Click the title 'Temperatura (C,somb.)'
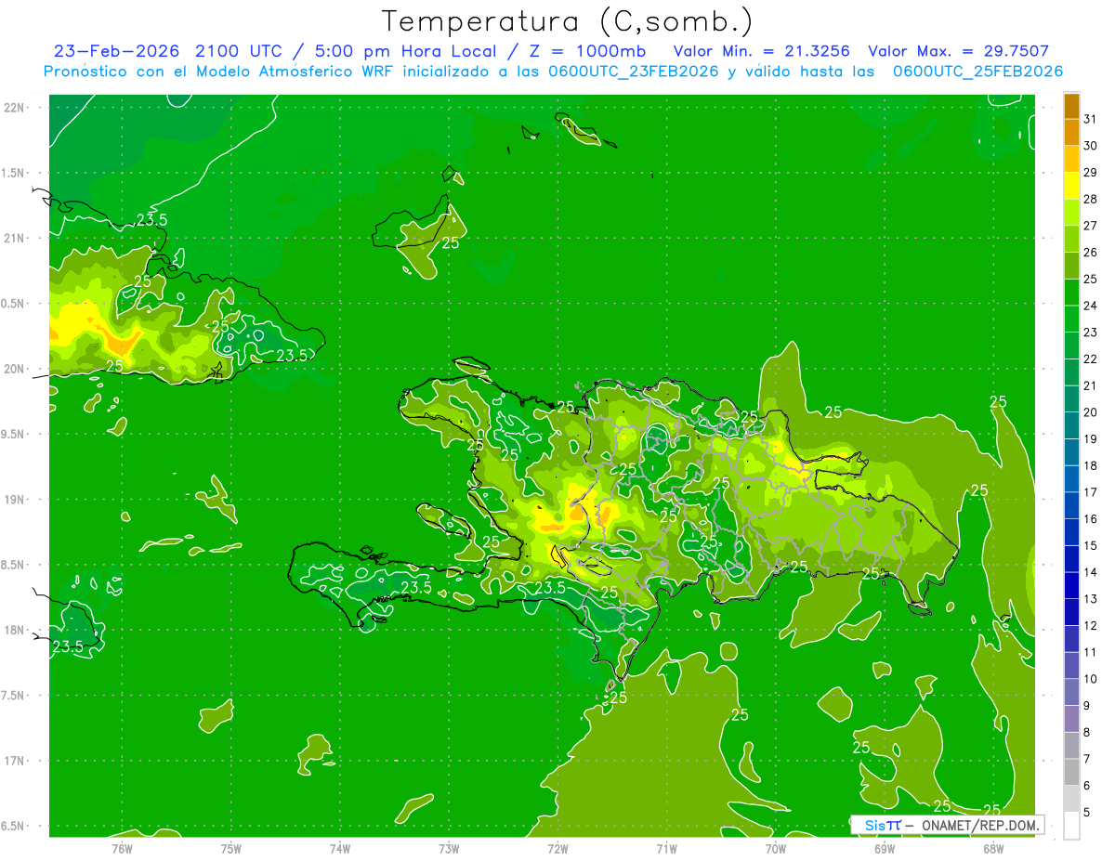1115x861 pixels. click(568, 22)
